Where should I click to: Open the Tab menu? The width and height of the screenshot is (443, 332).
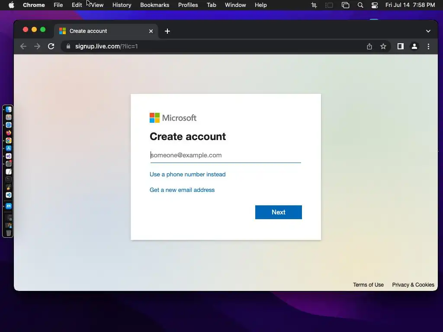[x=211, y=5]
